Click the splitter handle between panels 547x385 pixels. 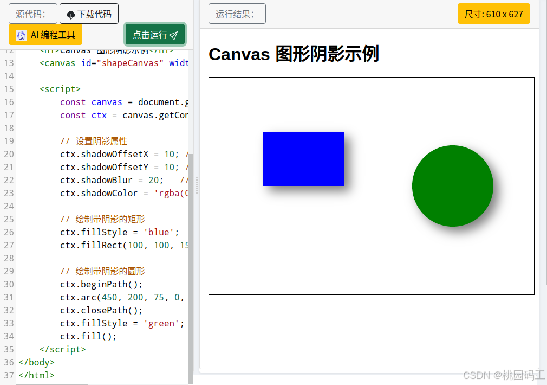[x=197, y=185]
